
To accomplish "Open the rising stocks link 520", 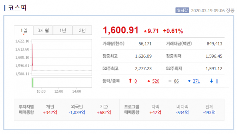I will click(x=156, y=81).
